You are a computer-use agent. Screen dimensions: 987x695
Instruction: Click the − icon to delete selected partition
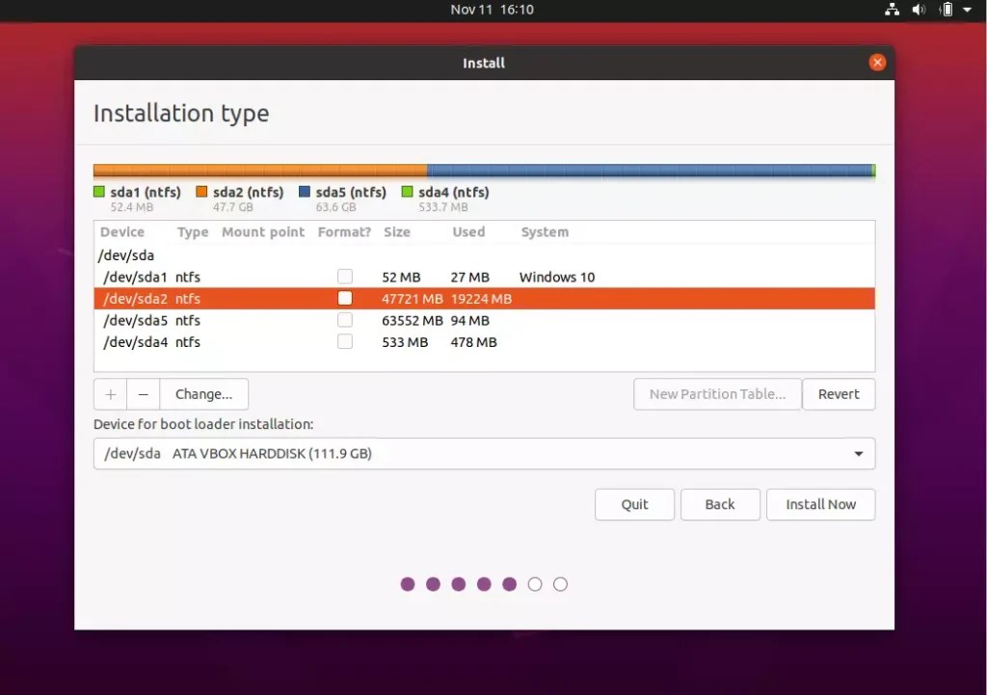pos(140,394)
